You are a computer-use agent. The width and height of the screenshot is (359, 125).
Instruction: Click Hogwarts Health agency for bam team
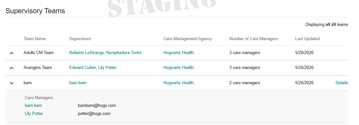tap(178, 83)
